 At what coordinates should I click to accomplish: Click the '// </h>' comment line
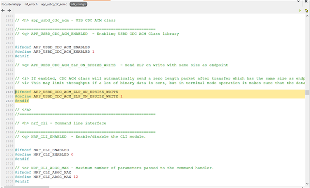23,110
